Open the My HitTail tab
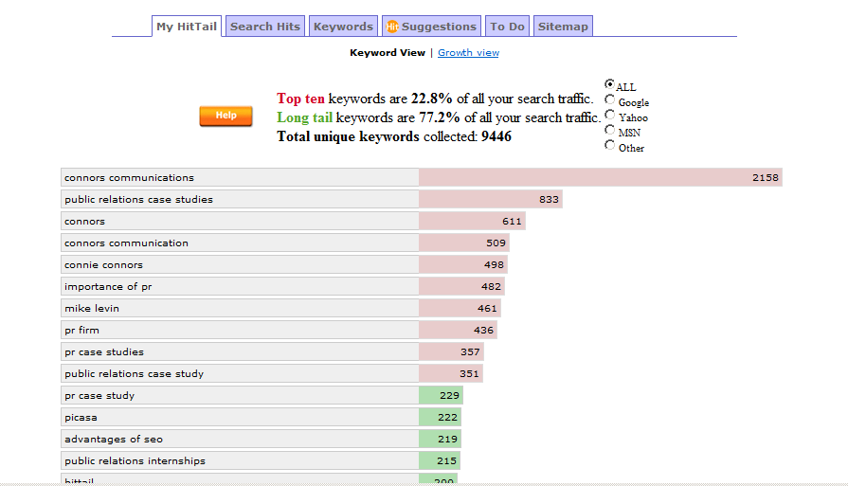 point(187,27)
